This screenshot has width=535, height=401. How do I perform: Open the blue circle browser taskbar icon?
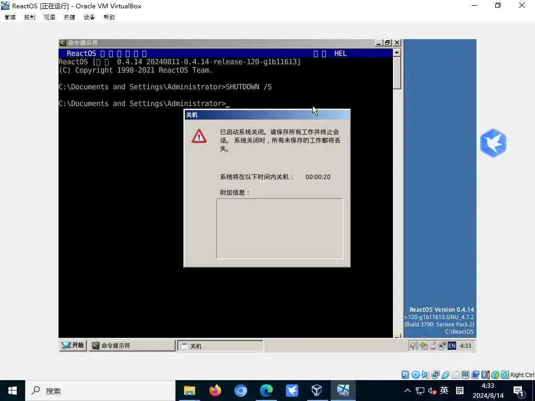240,391
